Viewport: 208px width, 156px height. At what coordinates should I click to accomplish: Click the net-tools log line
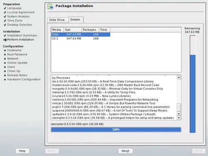coord(105,100)
